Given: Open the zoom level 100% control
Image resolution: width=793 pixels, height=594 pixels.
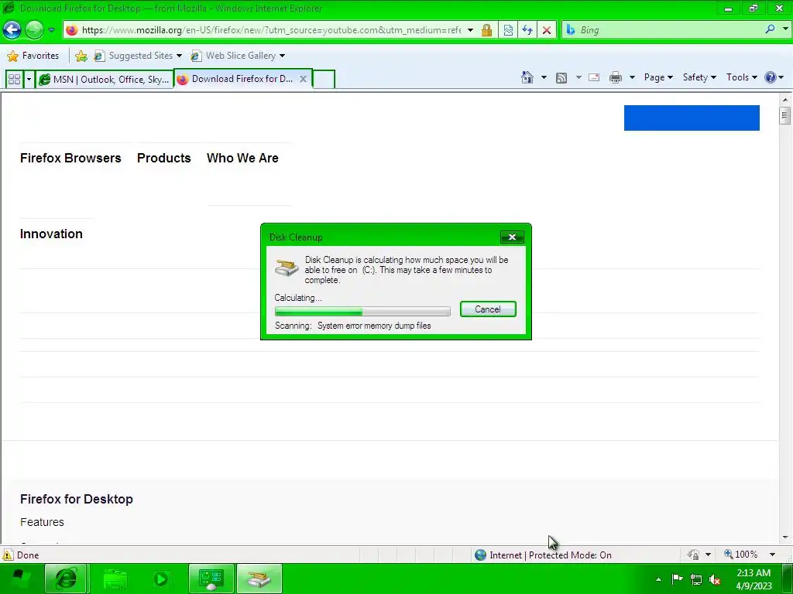Looking at the screenshot, I should (x=741, y=555).
